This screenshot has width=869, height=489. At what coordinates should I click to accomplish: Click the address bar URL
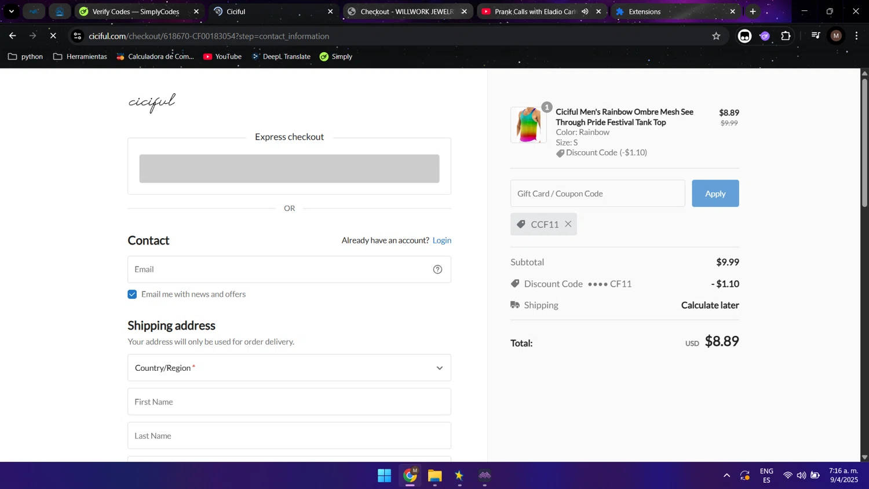click(209, 36)
